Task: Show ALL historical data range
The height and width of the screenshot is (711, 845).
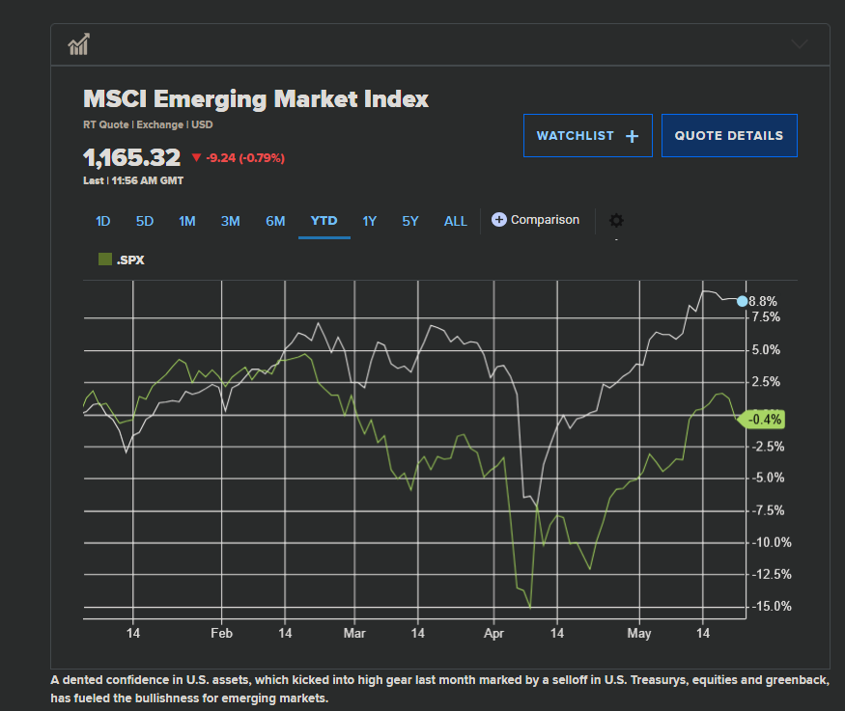Action: point(456,221)
